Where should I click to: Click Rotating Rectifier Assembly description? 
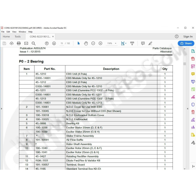pyautogui.click(x=82, y=156)
